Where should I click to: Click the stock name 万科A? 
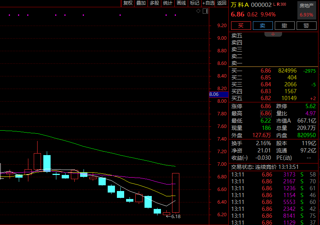(x=240, y=5)
